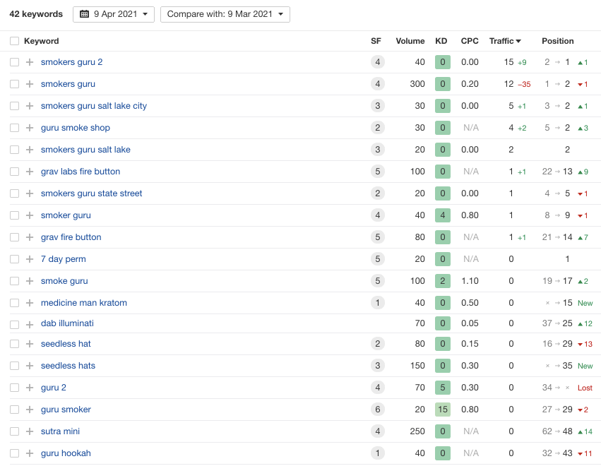Click SF badge 5 for grav labs fire button
601x466 pixels.
click(x=378, y=172)
